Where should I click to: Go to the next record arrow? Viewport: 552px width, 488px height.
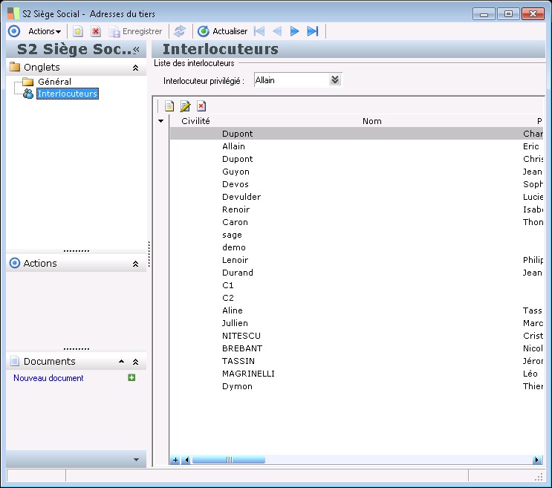[x=295, y=31]
